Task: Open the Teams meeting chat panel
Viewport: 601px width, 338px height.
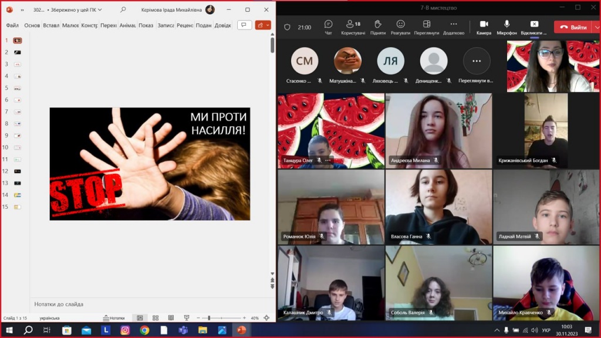Action: pos(328,27)
